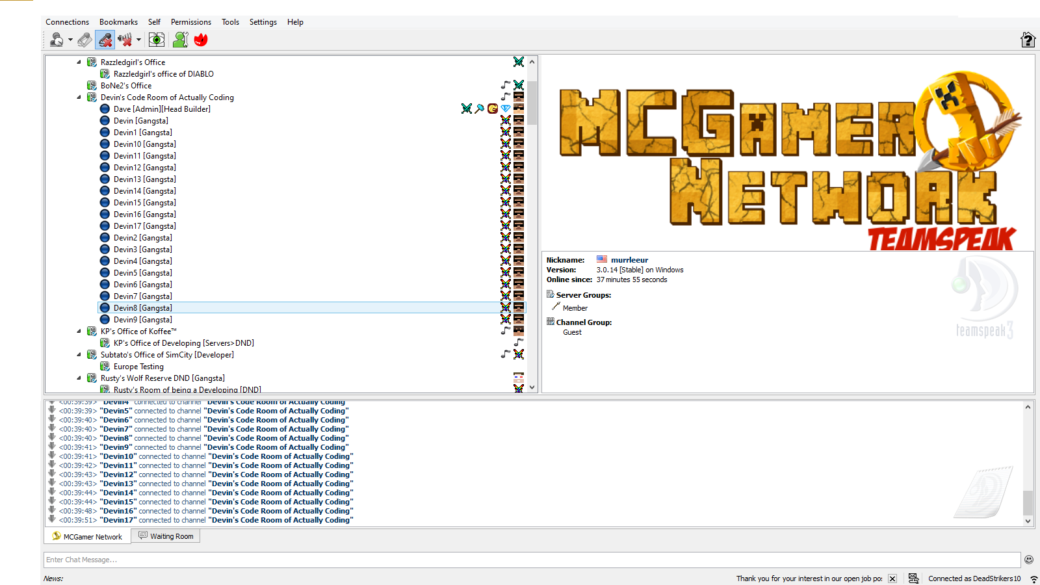The width and height of the screenshot is (1040, 585).
Task: Click Dave's crossed diamond swords badge
Action: 467,109
